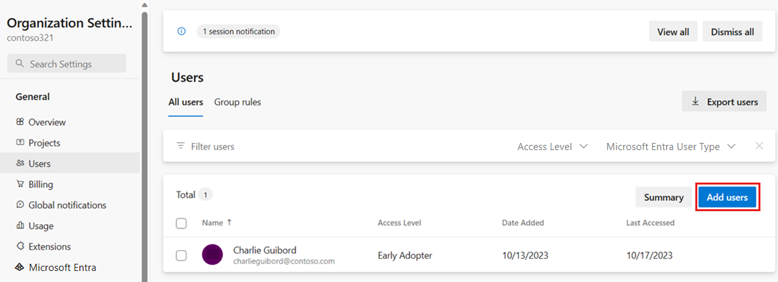
Task: Clear filters with the X icon
Action: [x=758, y=146]
